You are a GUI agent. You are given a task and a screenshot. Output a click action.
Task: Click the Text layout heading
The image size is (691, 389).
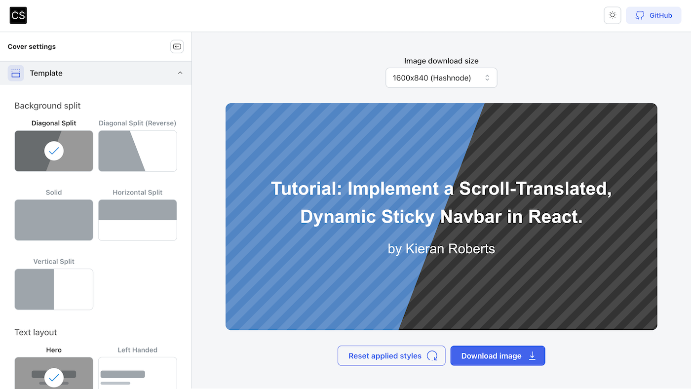click(36, 332)
